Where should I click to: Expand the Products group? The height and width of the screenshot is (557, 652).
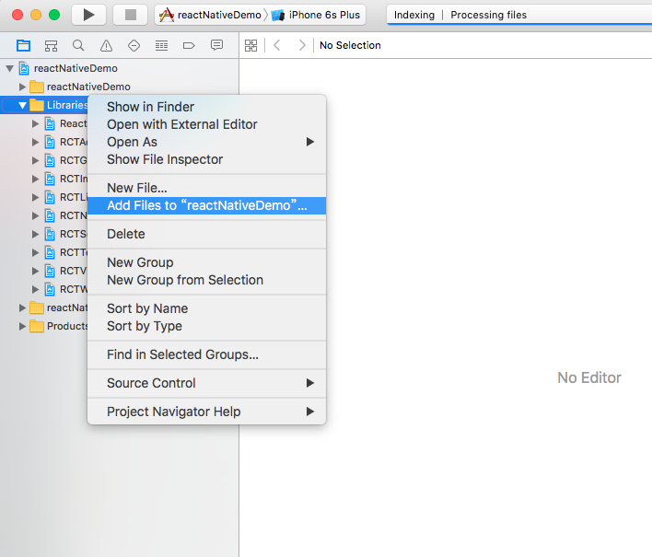coord(22,326)
